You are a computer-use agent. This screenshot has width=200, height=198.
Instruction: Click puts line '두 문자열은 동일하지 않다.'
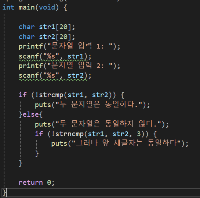pyautogui.click(x=102, y=124)
